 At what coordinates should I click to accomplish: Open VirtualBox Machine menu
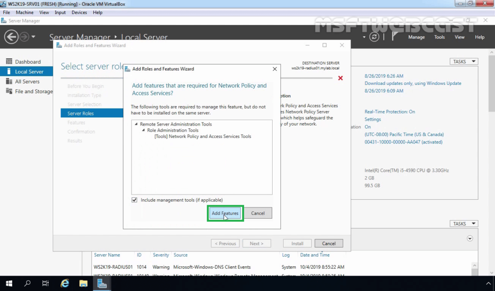click(25, 12)
